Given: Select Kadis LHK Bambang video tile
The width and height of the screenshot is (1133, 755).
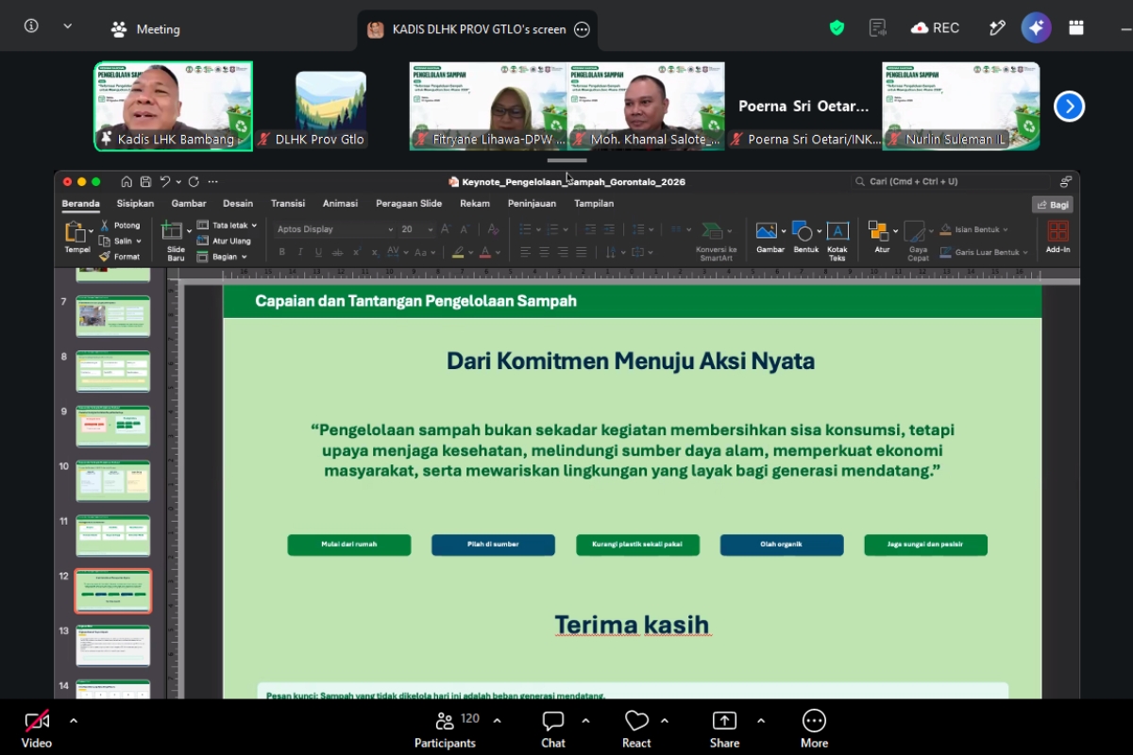Looking at the screenshot, I should click(173, 106).
